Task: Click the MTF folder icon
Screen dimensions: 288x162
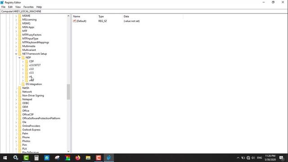Action: [x=20, y=31]
